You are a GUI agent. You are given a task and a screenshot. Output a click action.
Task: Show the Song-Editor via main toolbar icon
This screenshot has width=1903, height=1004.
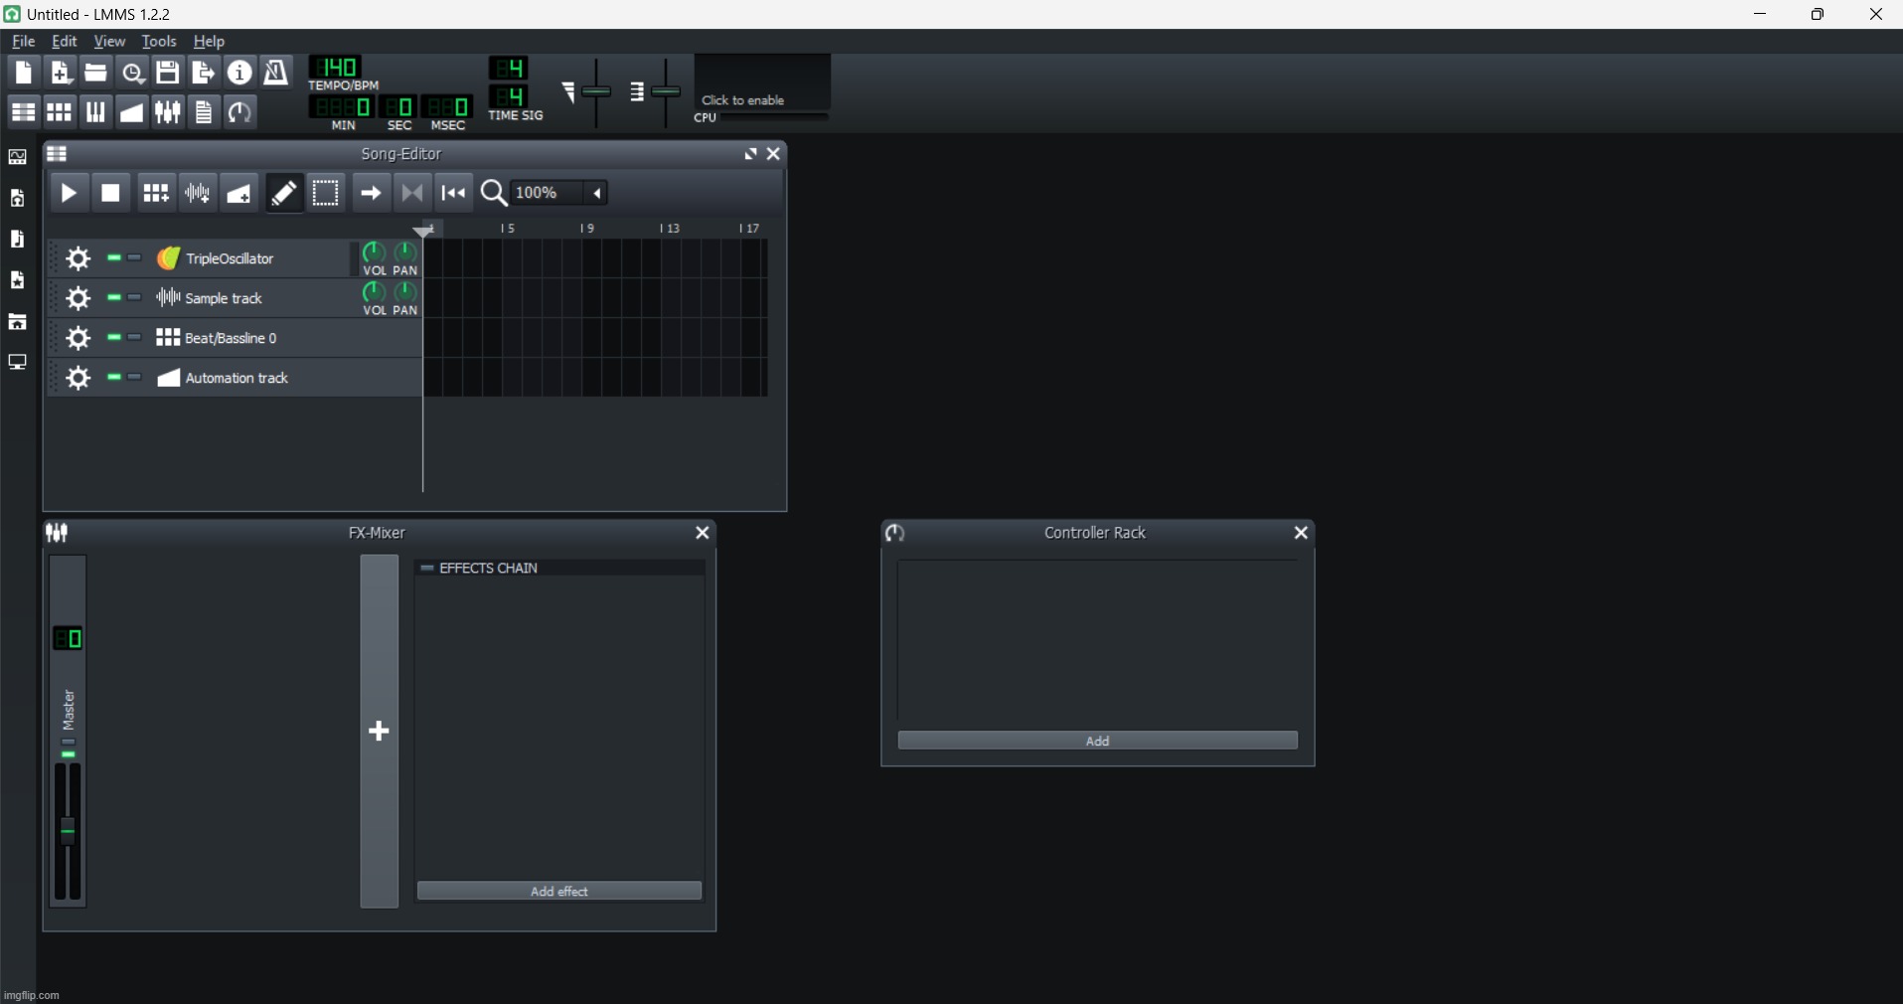pos(23,111)
